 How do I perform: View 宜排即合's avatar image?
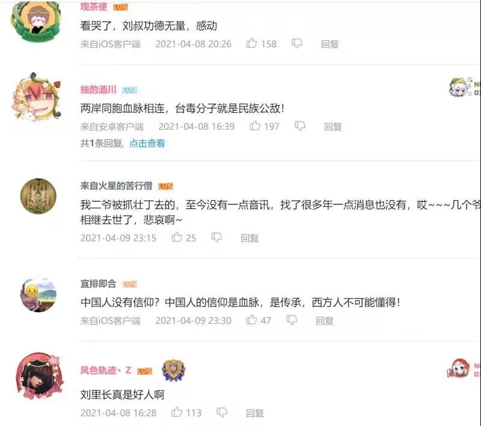tap(38, 295)
